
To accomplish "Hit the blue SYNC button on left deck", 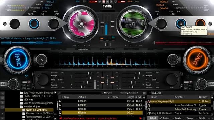I will click(x=17, y=60).
